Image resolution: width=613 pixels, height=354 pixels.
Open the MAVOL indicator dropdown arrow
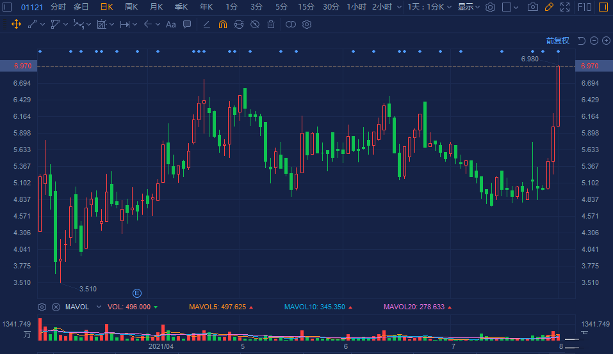[x=99, y=307]
